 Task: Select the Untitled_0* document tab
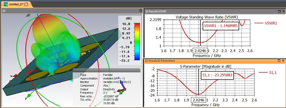(16, 4)
